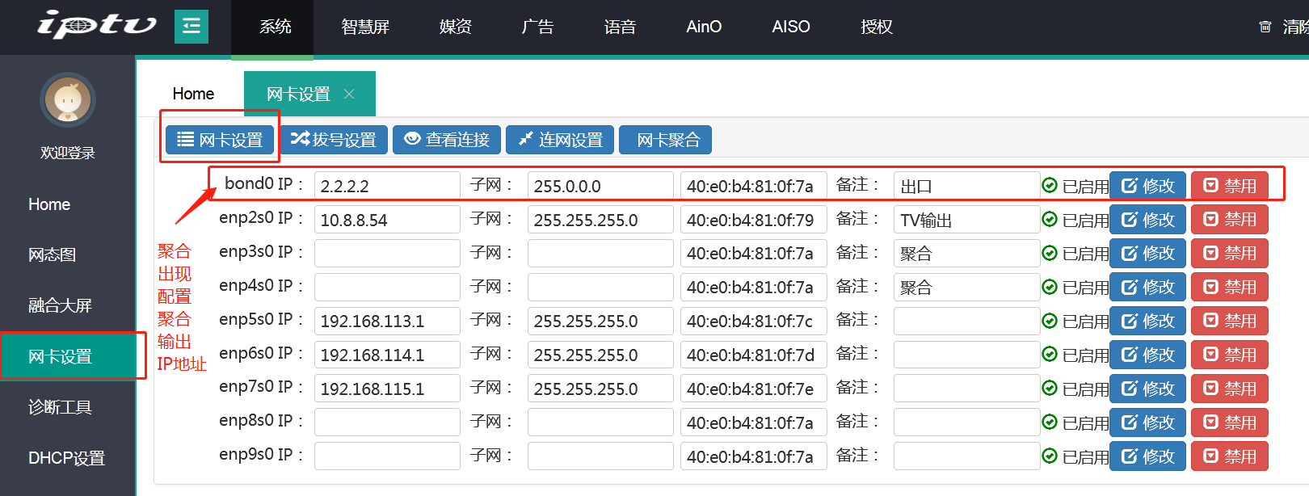Disable the enp9s0 interface
This screenshot has height=496, width=1309.
pos(1229,456)
